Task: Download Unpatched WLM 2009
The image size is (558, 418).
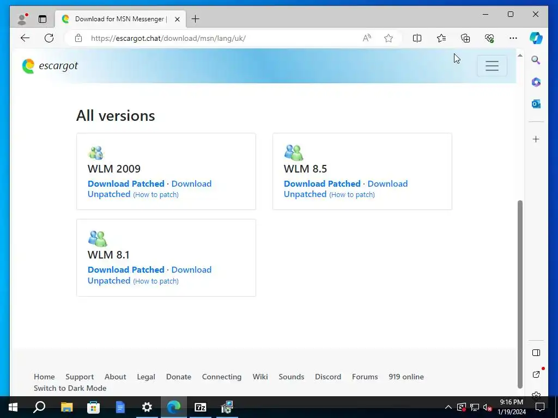Action: pos(149,189)
